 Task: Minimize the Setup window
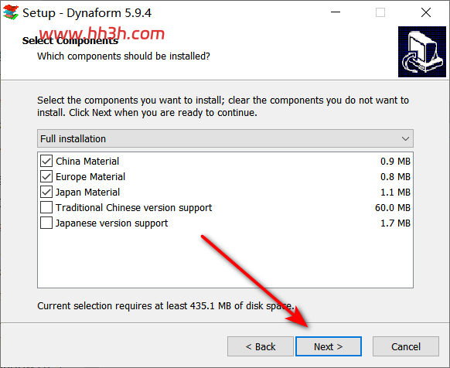[336, 12]
